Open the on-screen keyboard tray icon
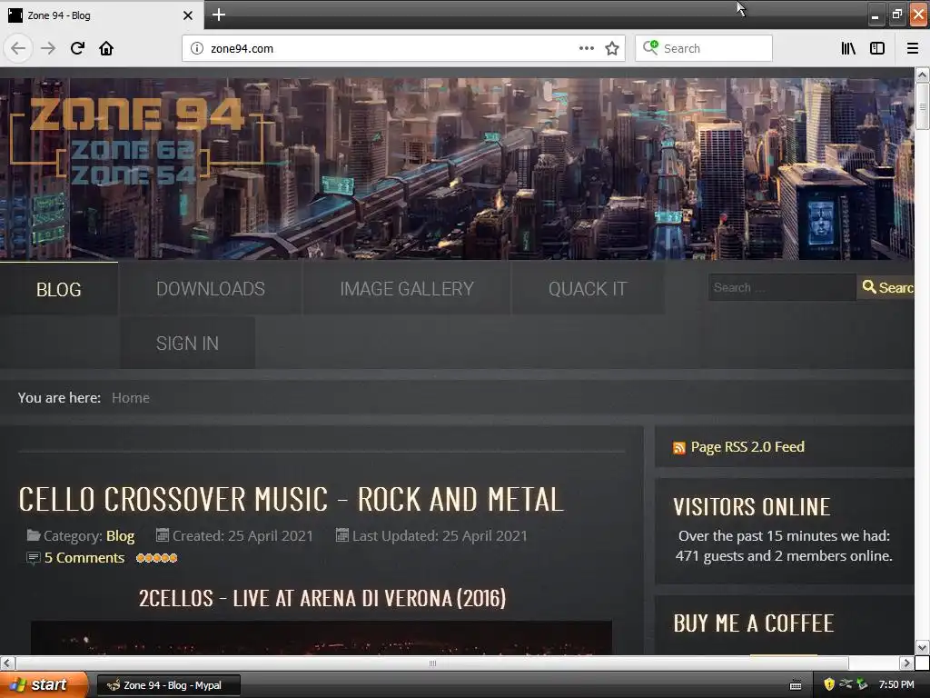The height and width of the screenshot is (698, 930). pos(796,685)
